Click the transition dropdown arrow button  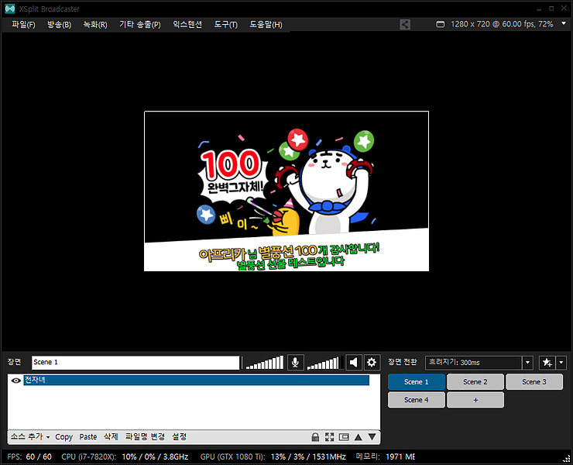click(527, 363)
